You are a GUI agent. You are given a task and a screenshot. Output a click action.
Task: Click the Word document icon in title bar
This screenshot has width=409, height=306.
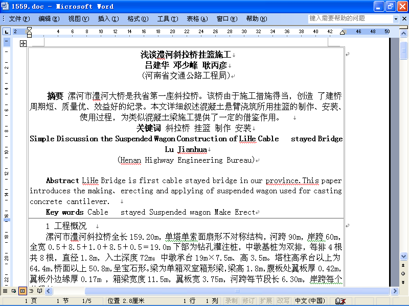point(5,6)
